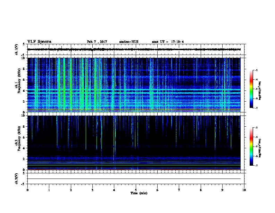Click the "ch.1(V)" waveform axis label

17,49
